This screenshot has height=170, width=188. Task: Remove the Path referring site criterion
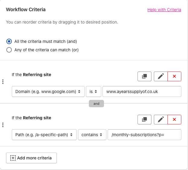tap(174, 120)
